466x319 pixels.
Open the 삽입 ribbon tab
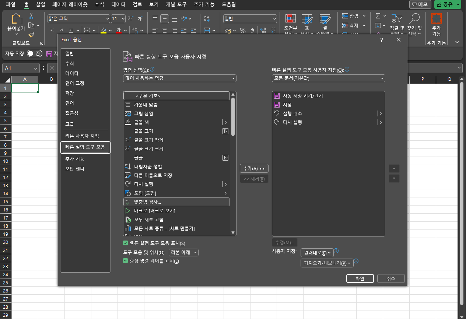click(x=41, y=4)
